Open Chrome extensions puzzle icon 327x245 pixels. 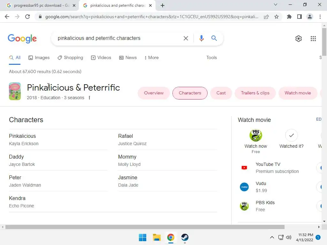coord(289,17)
